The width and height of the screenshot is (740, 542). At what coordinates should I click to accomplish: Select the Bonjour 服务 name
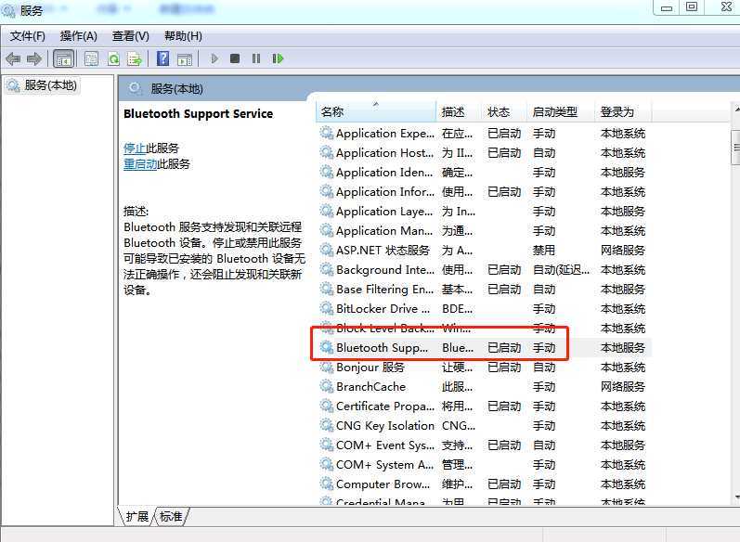(x=370, y=368)
